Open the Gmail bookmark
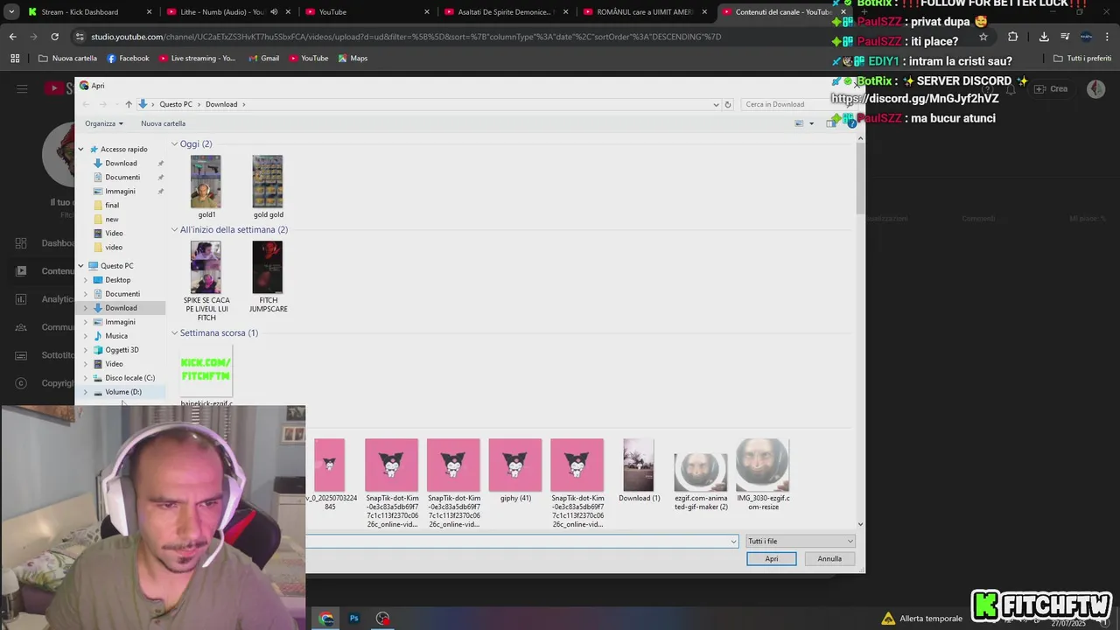 (263, 59)
